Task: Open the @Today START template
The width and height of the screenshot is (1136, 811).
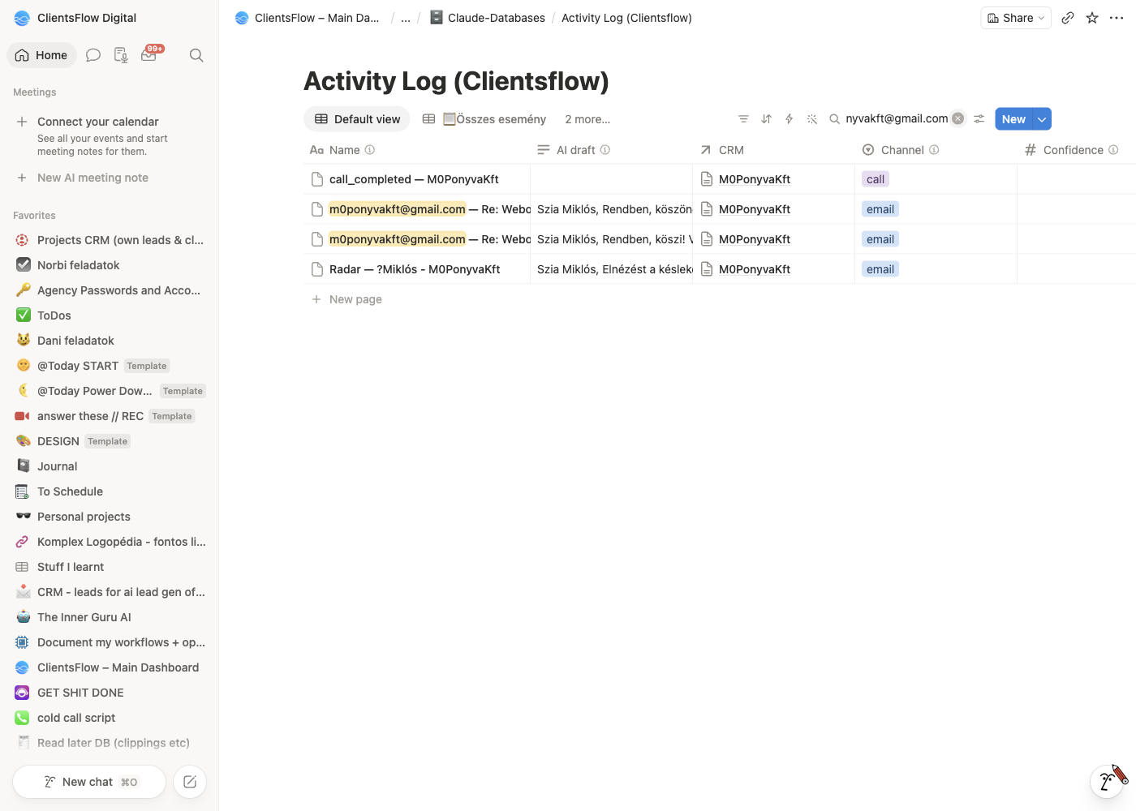Action: [x=110, y=366]
